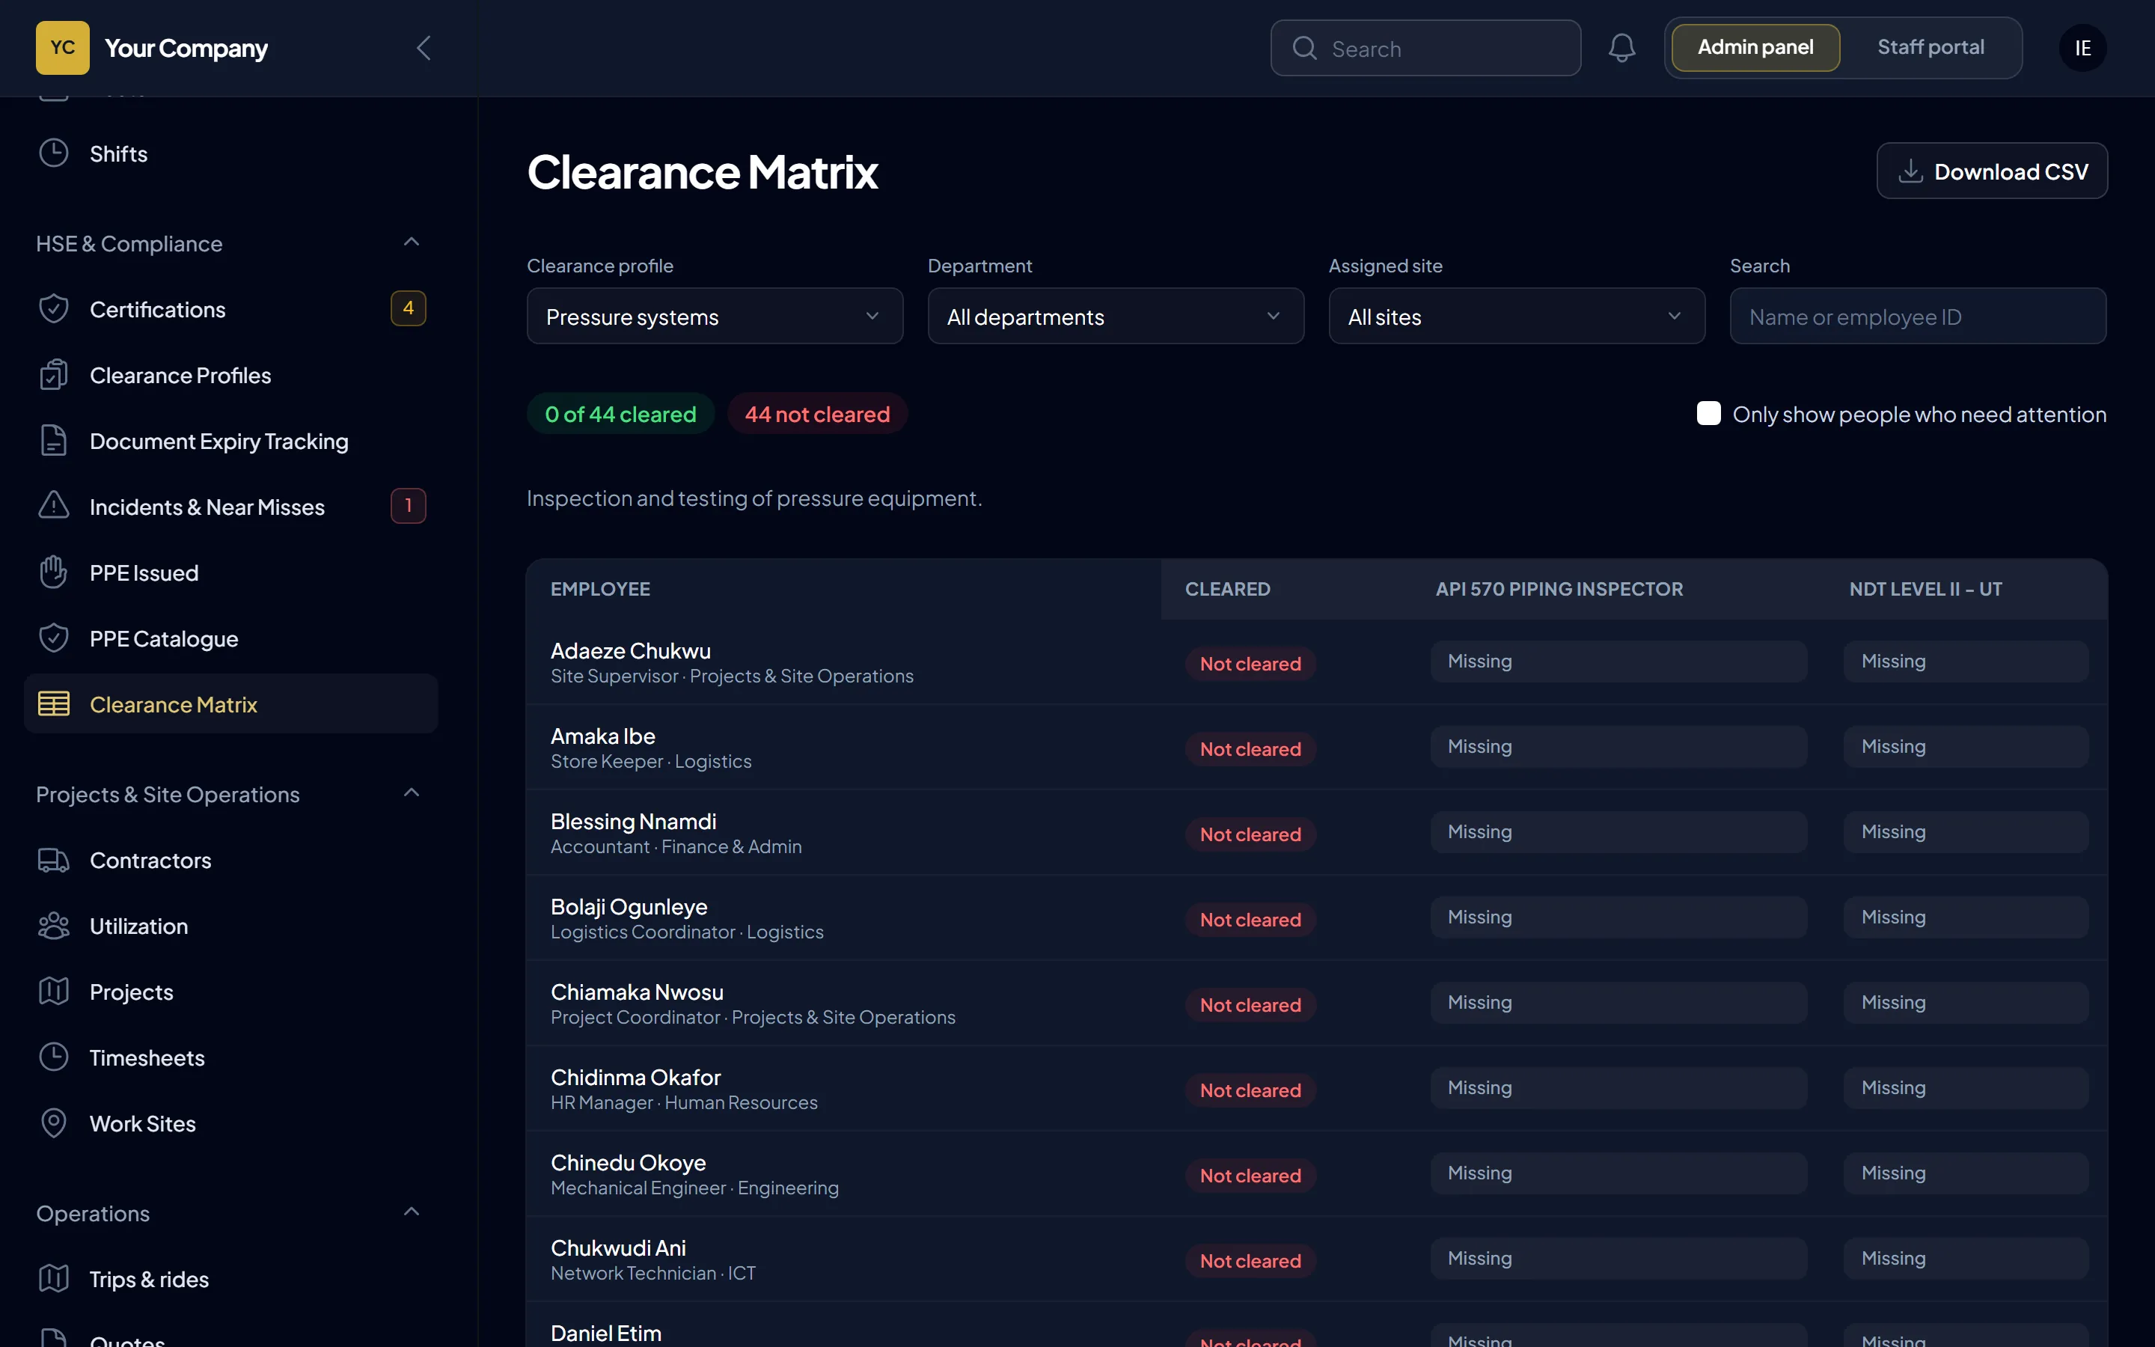Click API 570 Missing cell for Amaka Ibe

click(1618, 747)
